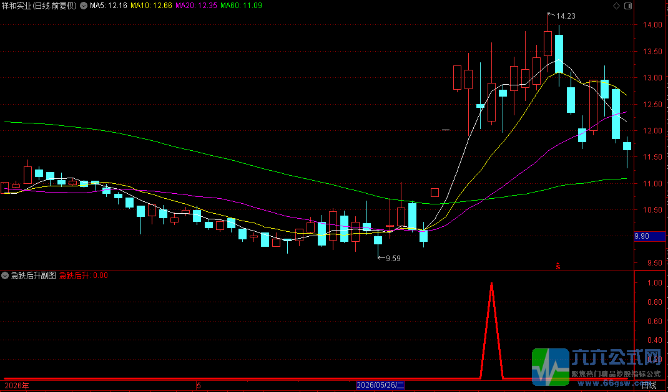Viewport: 668px width, 392px height.
Task: Click the 13.00 price axis label
Action: 652,78
